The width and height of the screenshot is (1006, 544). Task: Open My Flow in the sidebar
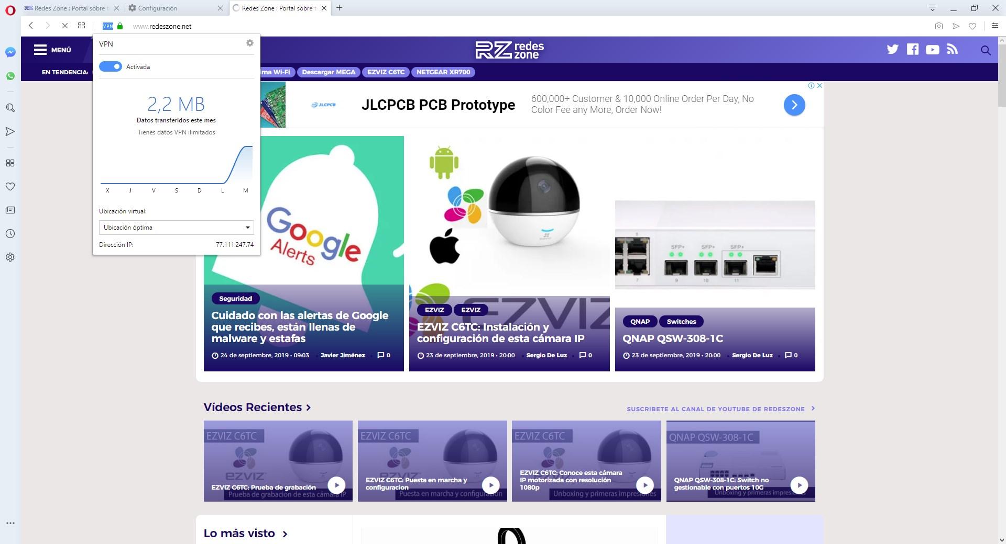point(10,131)
